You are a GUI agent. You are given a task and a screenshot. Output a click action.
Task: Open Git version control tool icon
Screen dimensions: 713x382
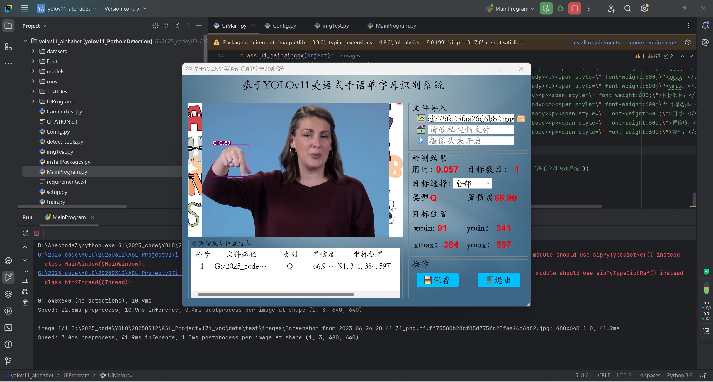[8, 361]
